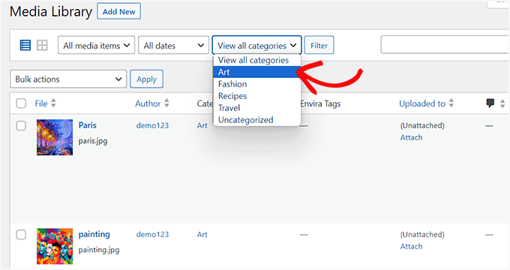This screenshot has height=270, width=510.
Task: Click the Paris image thumbnail
Action: pyautogui.click(x=55, y=137)
